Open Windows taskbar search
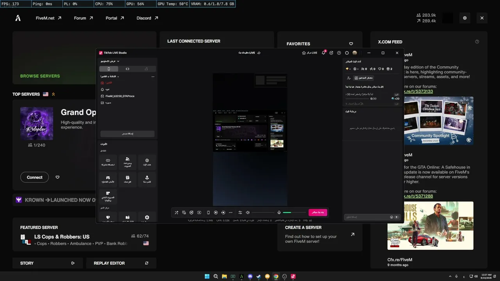The width and height of the screenshot is (500, 281). click(216, 276)
